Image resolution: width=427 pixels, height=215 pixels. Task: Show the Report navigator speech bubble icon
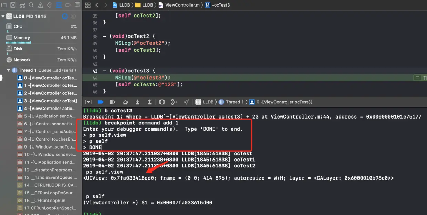[x=76, y=5]
